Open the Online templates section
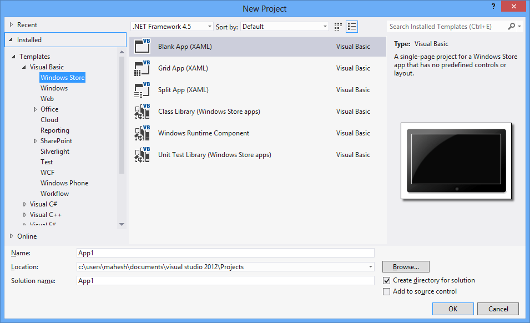The width and height of the screenshot is (530, 323). tap(27, 236)
